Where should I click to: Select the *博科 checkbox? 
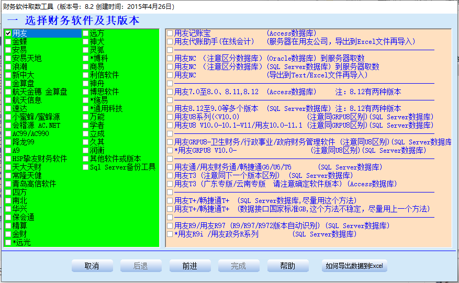coord(85,58)
